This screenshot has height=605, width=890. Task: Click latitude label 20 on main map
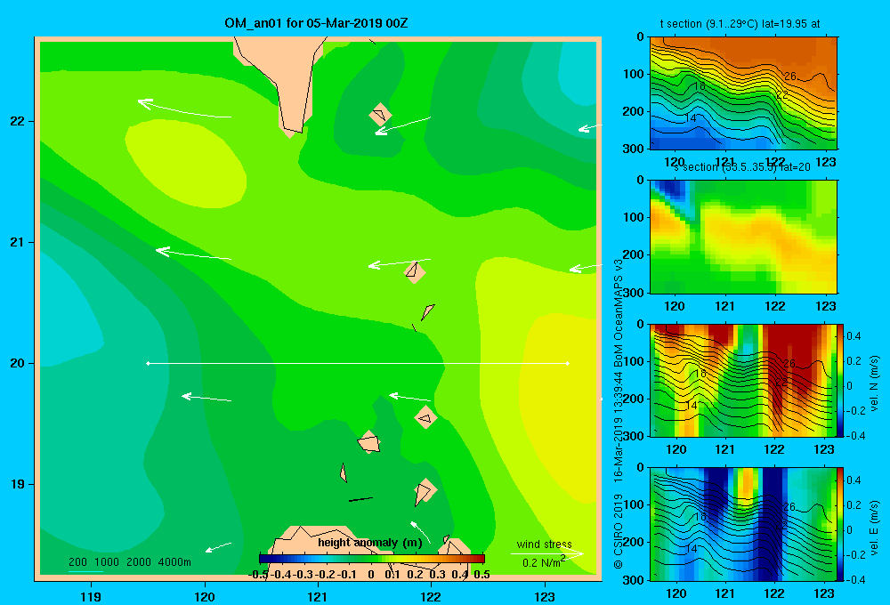click(x=18, y=363)
